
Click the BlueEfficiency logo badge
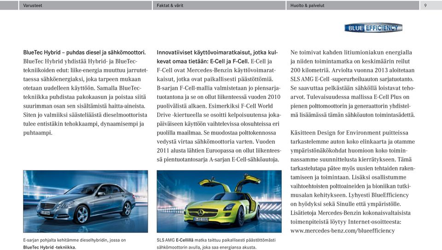click(x=373, y=28)
